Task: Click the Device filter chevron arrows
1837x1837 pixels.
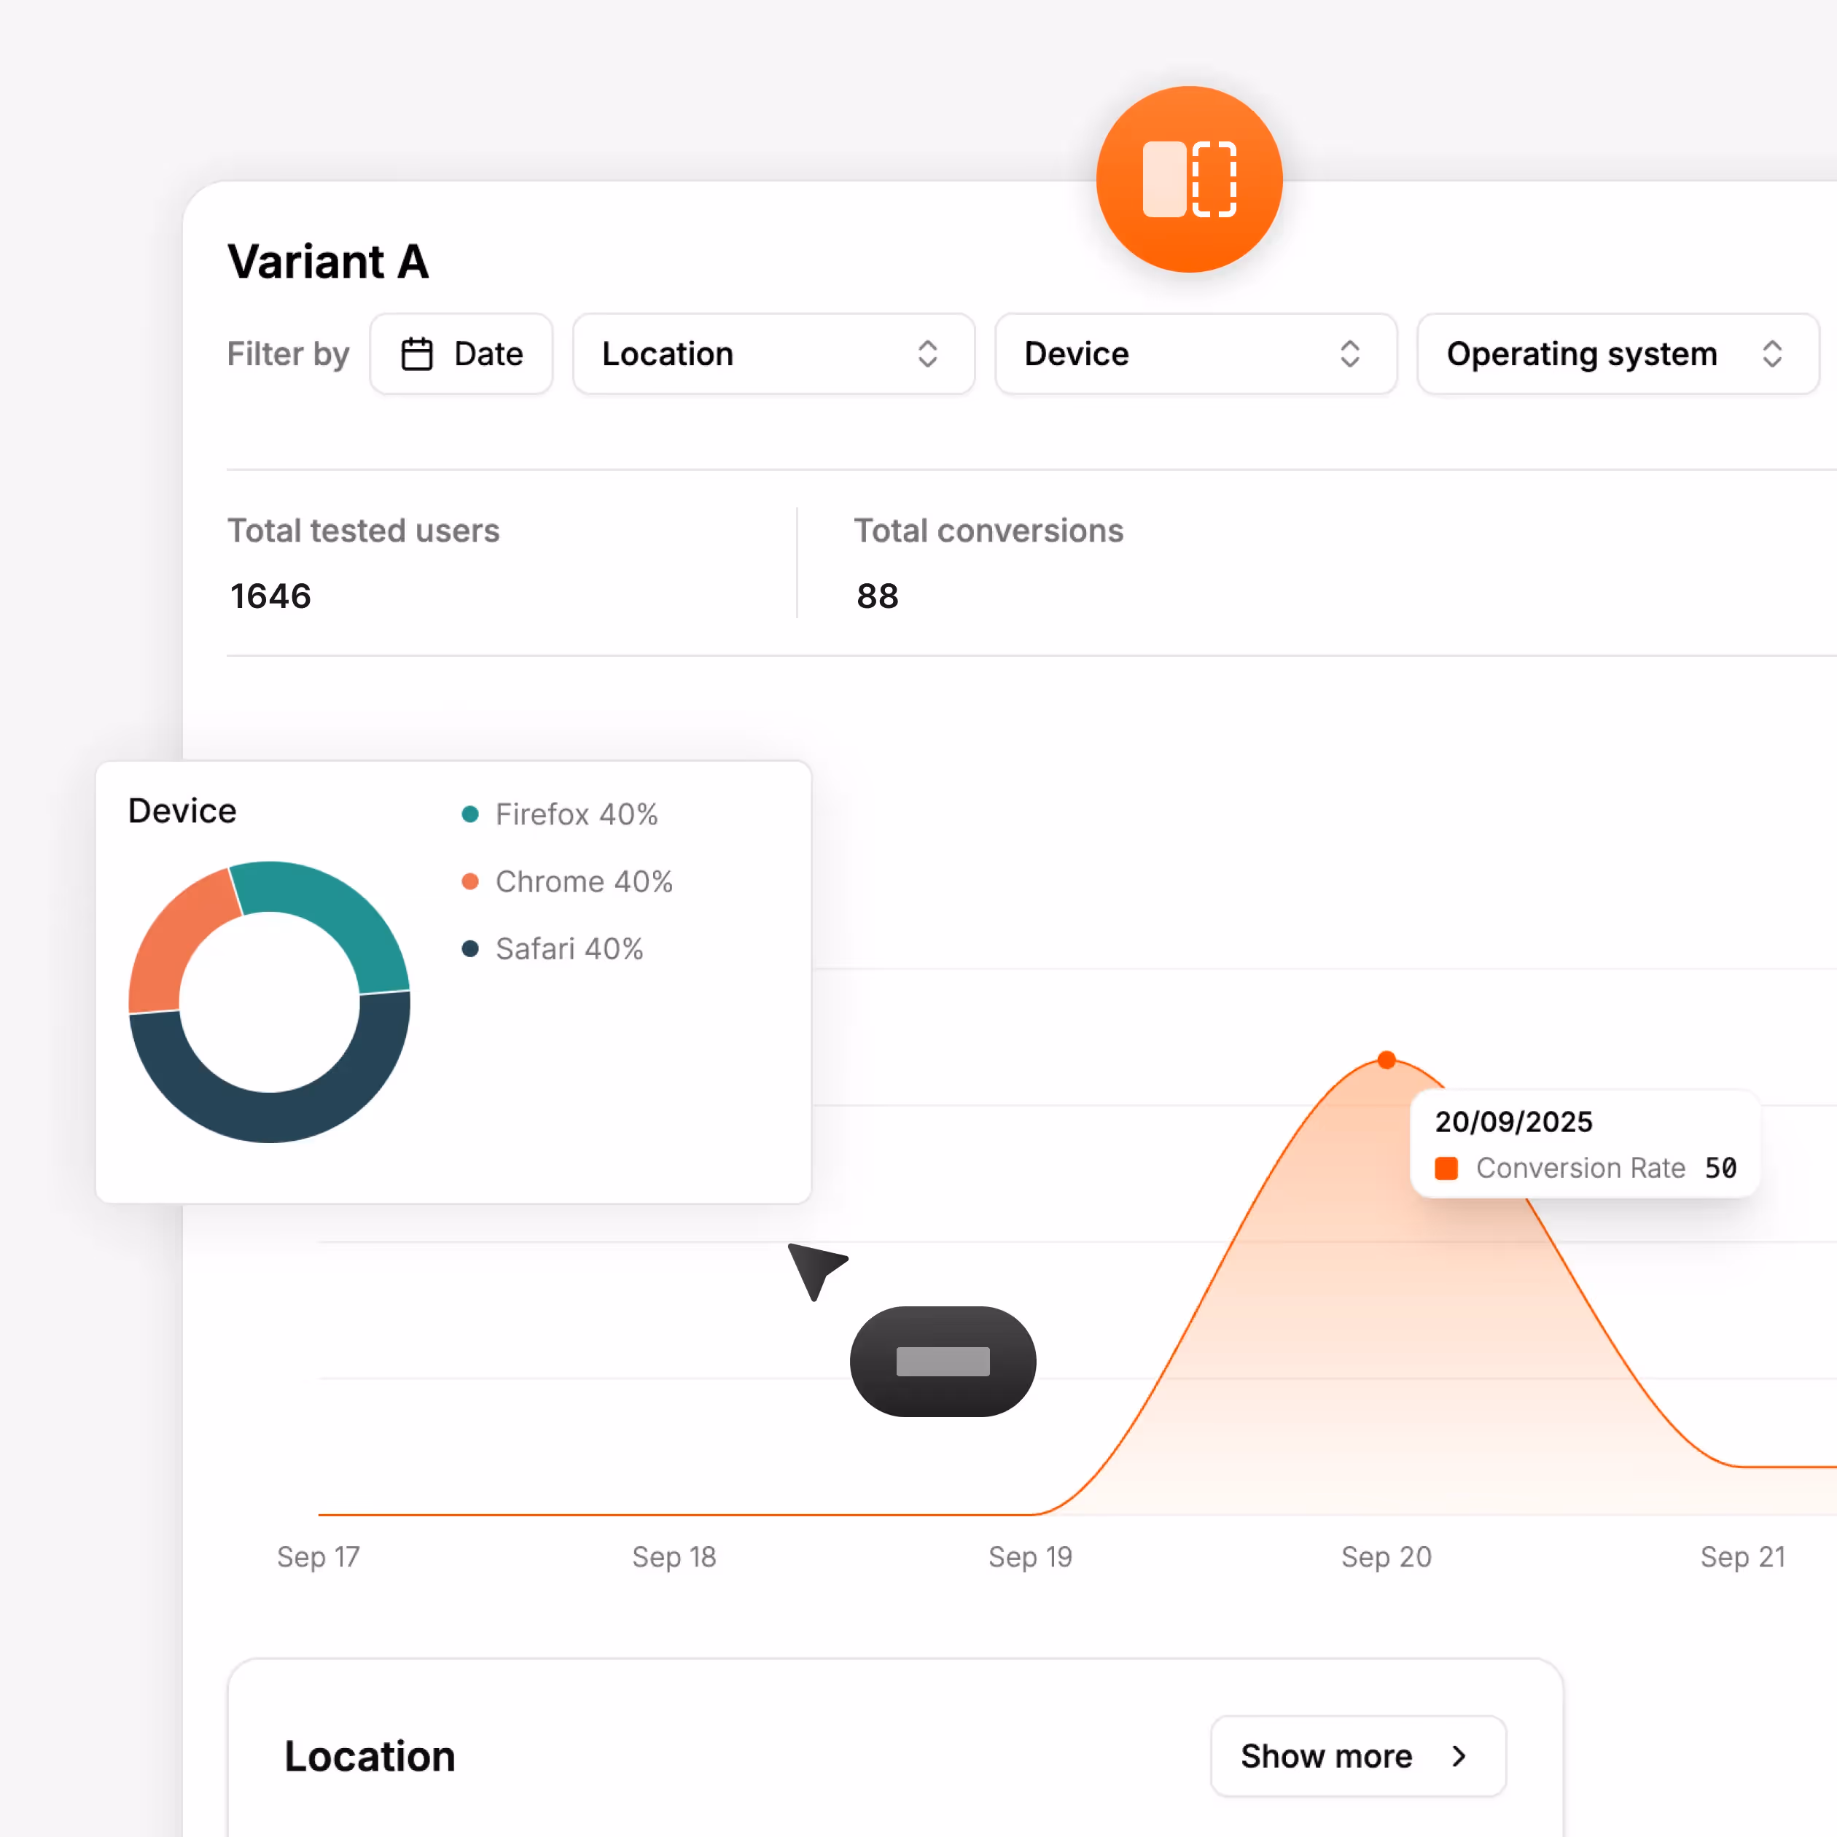Action: click(x=1349, y=354)
